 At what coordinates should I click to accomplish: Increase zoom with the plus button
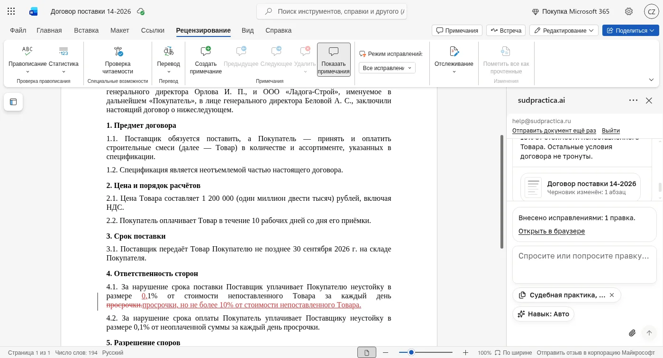click(x=465, y=353)
